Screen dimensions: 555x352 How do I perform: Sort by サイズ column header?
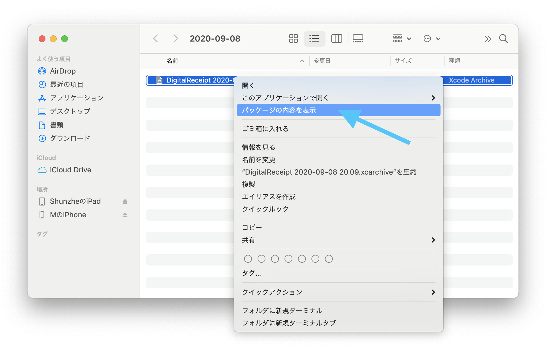click(403, 61)
